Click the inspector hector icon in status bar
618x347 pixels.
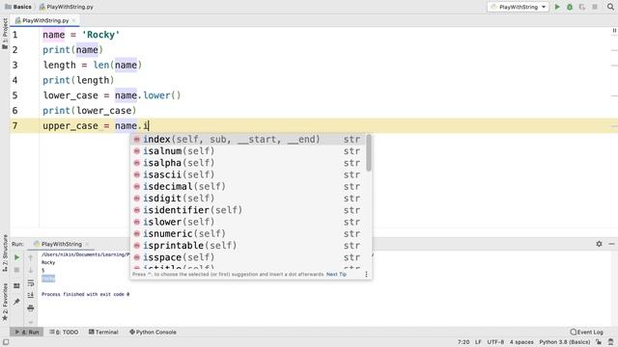(x=610, y=342)
